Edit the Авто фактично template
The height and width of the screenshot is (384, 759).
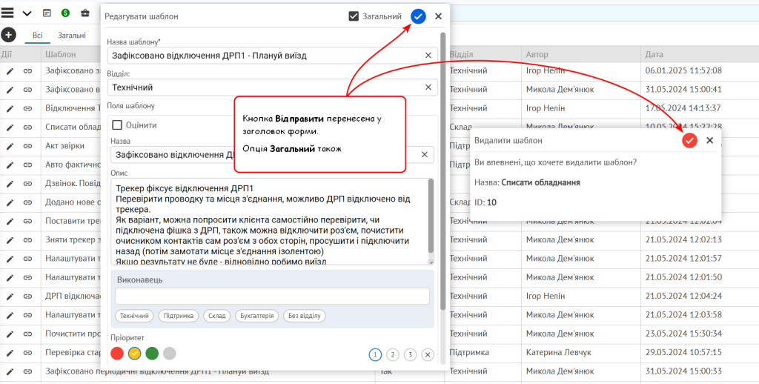[10, 165]
